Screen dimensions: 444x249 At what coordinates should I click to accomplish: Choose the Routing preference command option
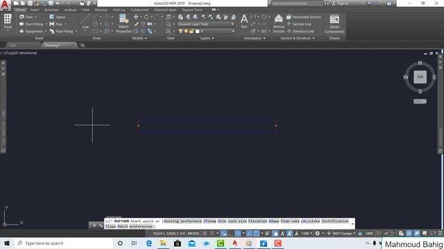click(x=182, y=221)
